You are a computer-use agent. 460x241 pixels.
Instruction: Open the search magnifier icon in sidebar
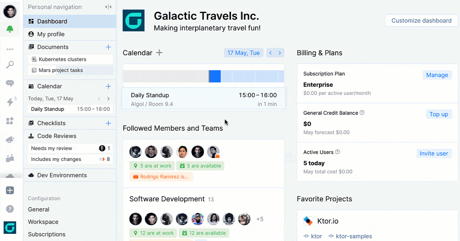click(x=10, y=65)
